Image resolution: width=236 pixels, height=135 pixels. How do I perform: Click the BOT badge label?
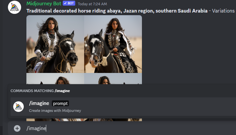tap(71, 3)
